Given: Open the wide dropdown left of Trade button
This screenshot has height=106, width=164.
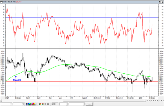Looking at the screenshot, I should point(84,104).
